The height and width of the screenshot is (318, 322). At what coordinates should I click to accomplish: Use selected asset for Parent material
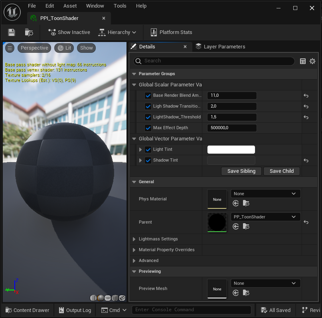[236, 226]
